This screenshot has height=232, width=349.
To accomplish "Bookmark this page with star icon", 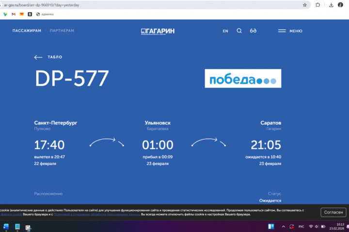I will click(x=305, y=5).
